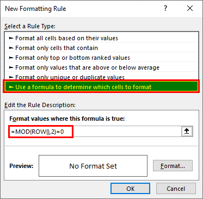Click the 'New Formatting Rule' title bar
203x199 pixels.
coord(82,9)
